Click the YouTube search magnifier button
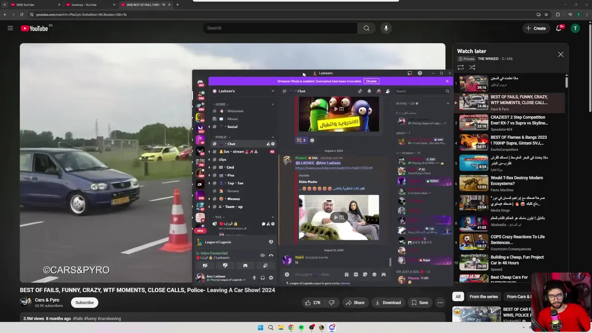The width and height of the screenshot is (592, 333). tap(366, 28)
